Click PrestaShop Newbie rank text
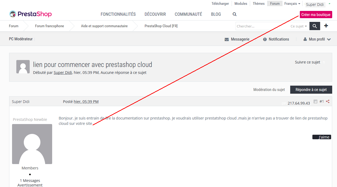 [x=30, y=120]
